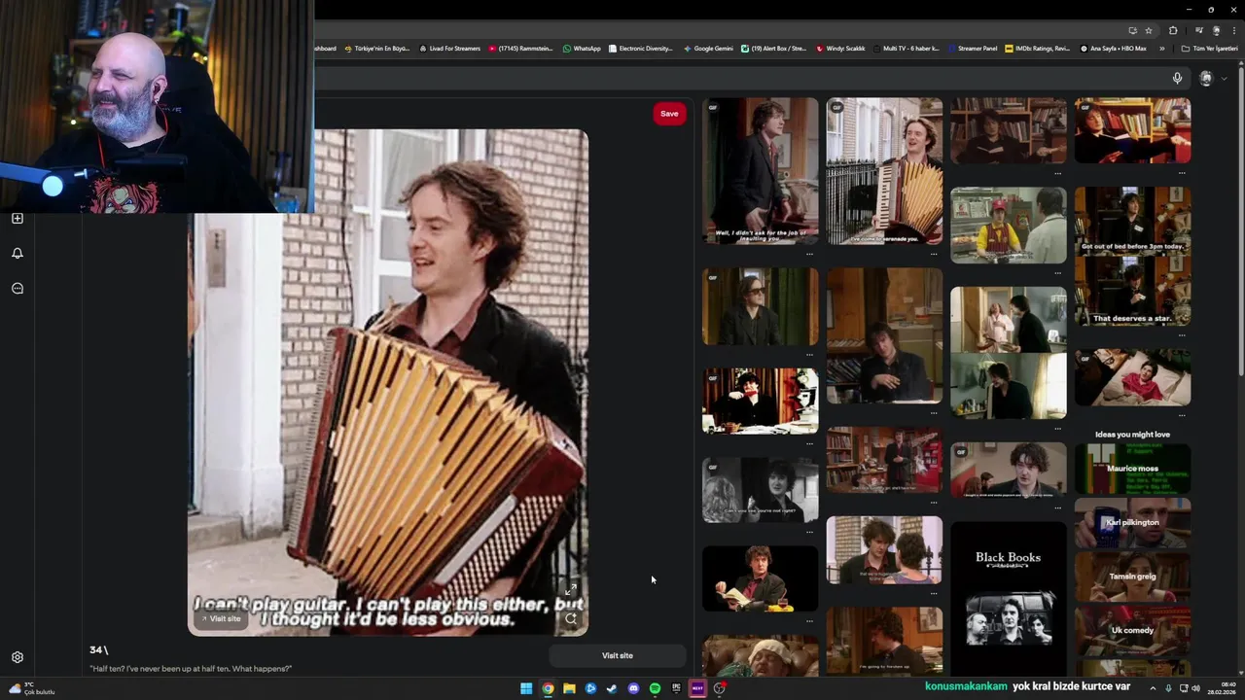
Task: Open the woman in bed with pink pillow pin
Action: pos(1132,377)
